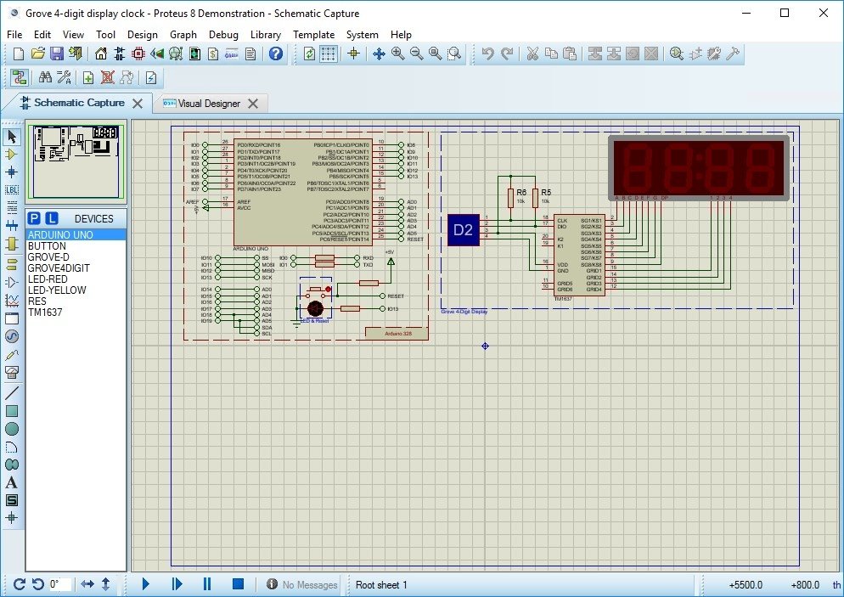This screenshot has width=844, height=597.
Task: Select the Wire Label mode tool
Action: click(12, 189)
